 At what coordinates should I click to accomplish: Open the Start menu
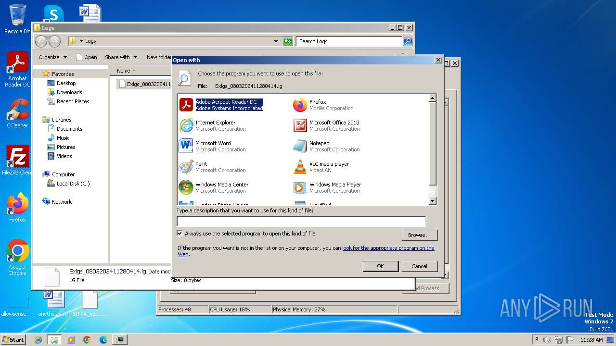pos(13,340)
